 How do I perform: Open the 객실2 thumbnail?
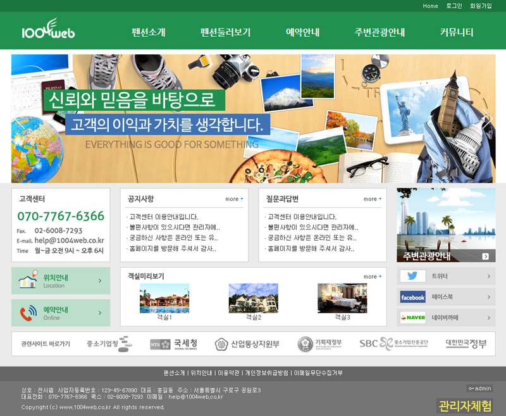pos(253,298)
